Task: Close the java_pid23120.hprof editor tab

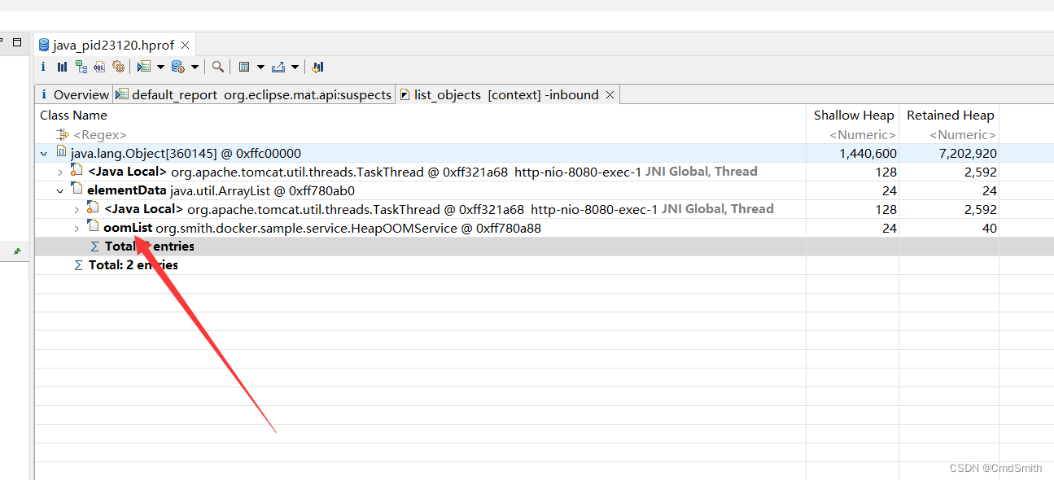Action: (x=185, y=46)
